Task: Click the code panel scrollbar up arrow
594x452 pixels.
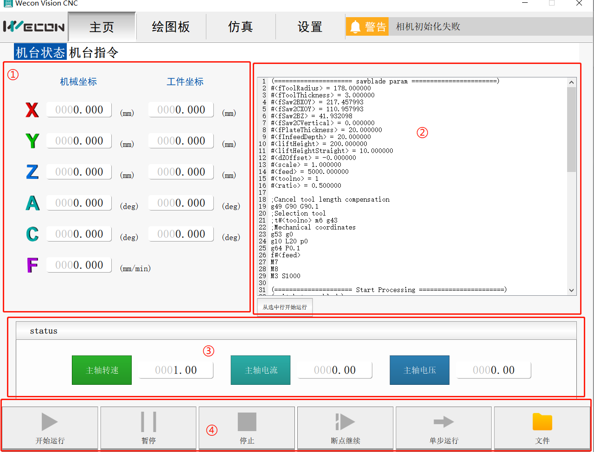Action: [x=571, y=83]
